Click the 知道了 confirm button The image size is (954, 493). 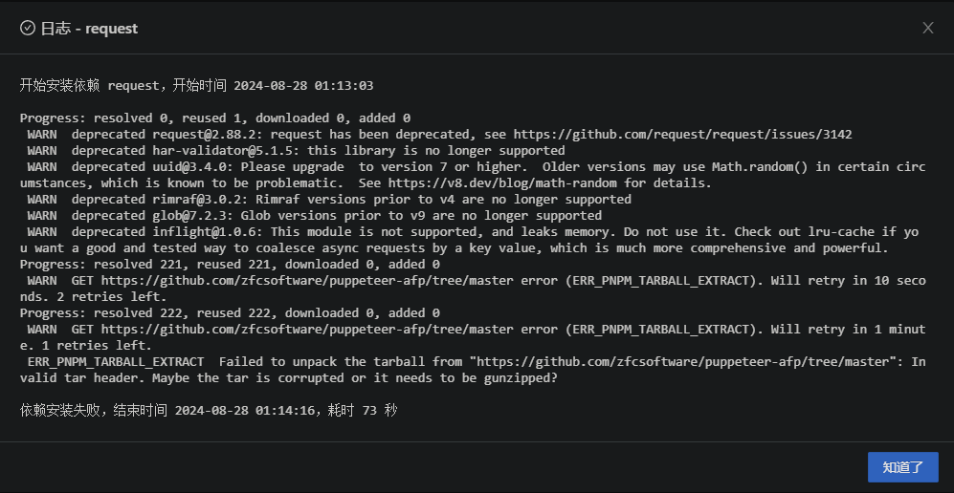(902, 467)
